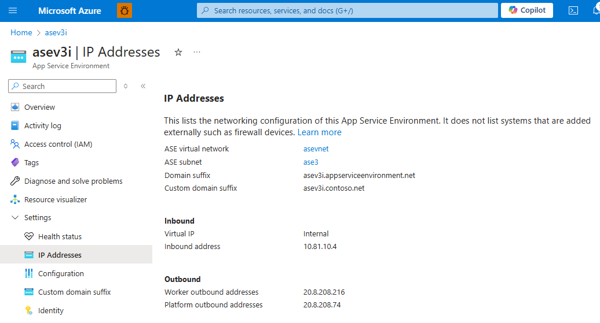Click domain suffix asev3i.appserviceenvironment.net

pos(359,175)
